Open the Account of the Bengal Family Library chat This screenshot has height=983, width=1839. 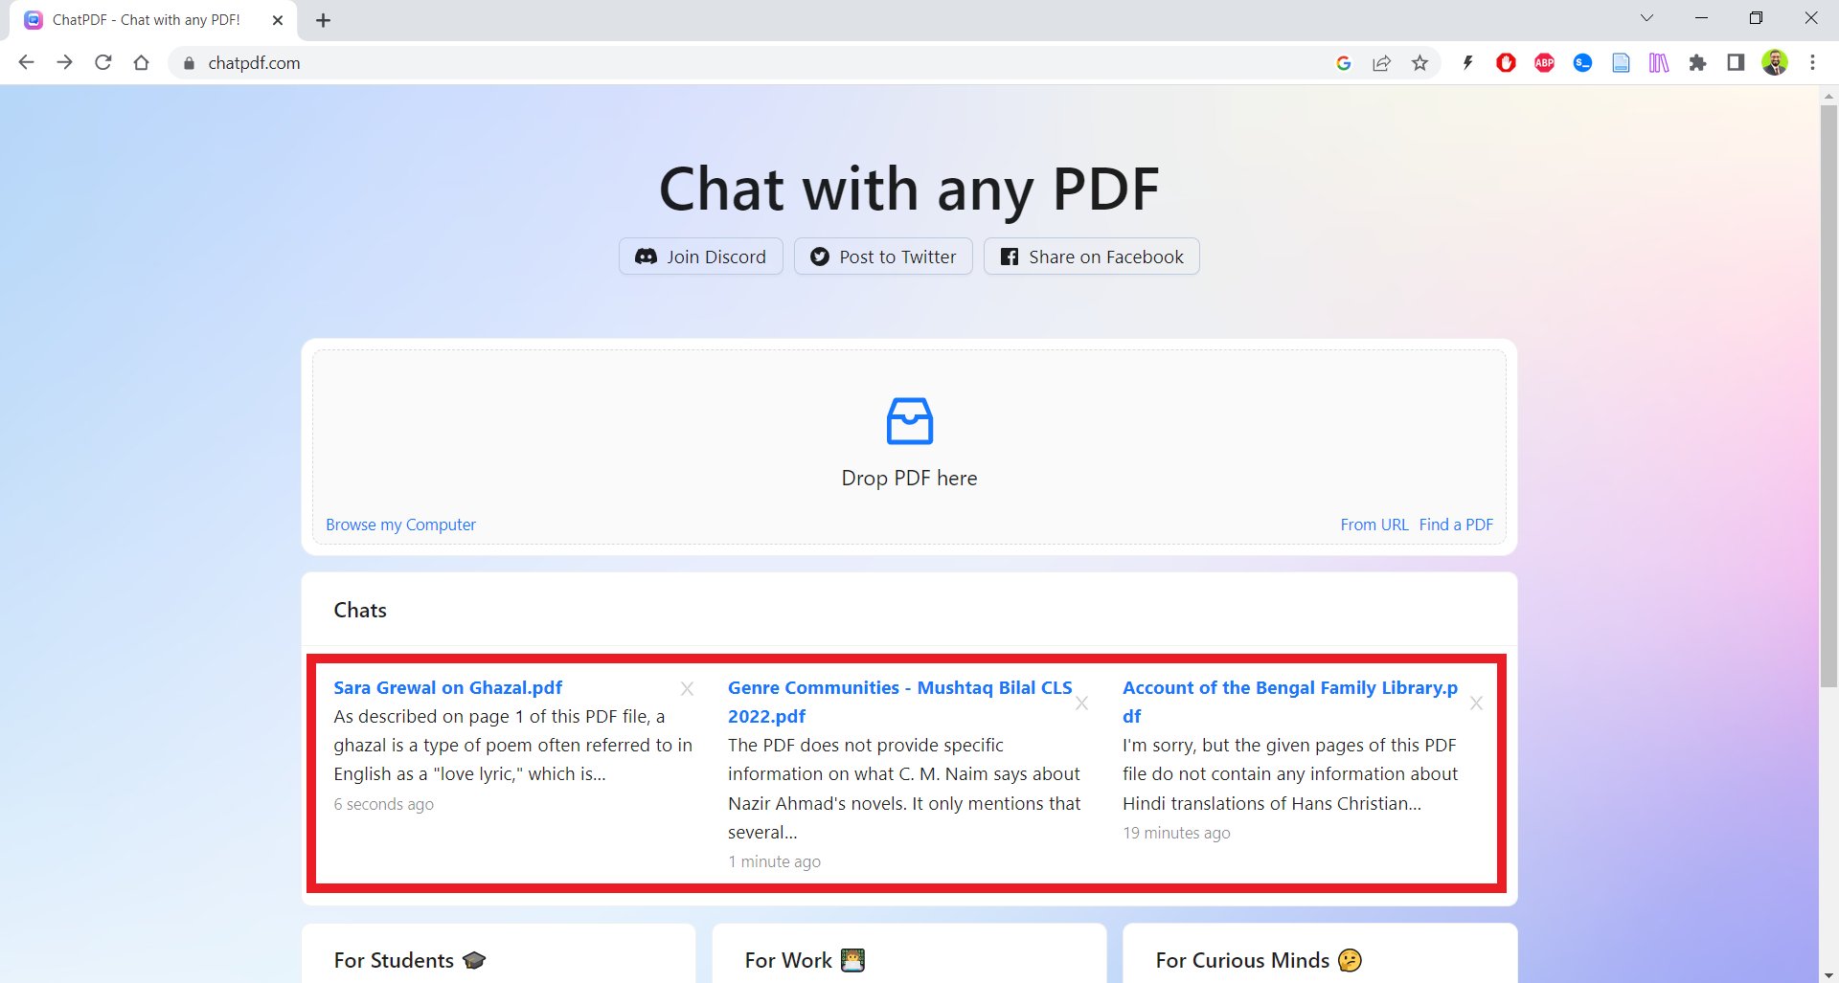click(1290, 702)
